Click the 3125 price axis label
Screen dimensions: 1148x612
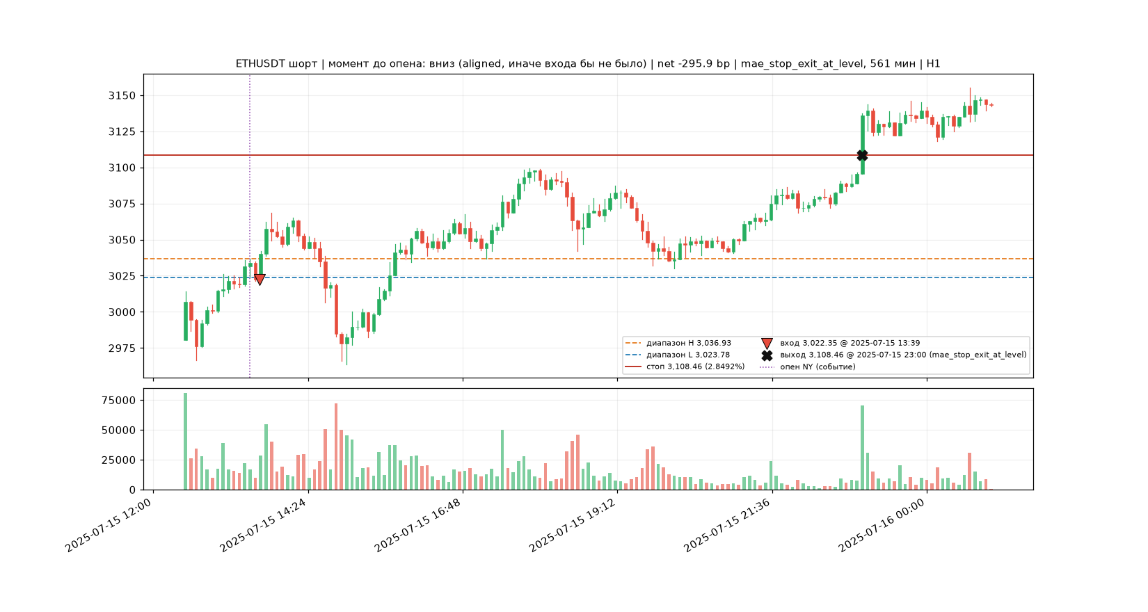point(122,132)
